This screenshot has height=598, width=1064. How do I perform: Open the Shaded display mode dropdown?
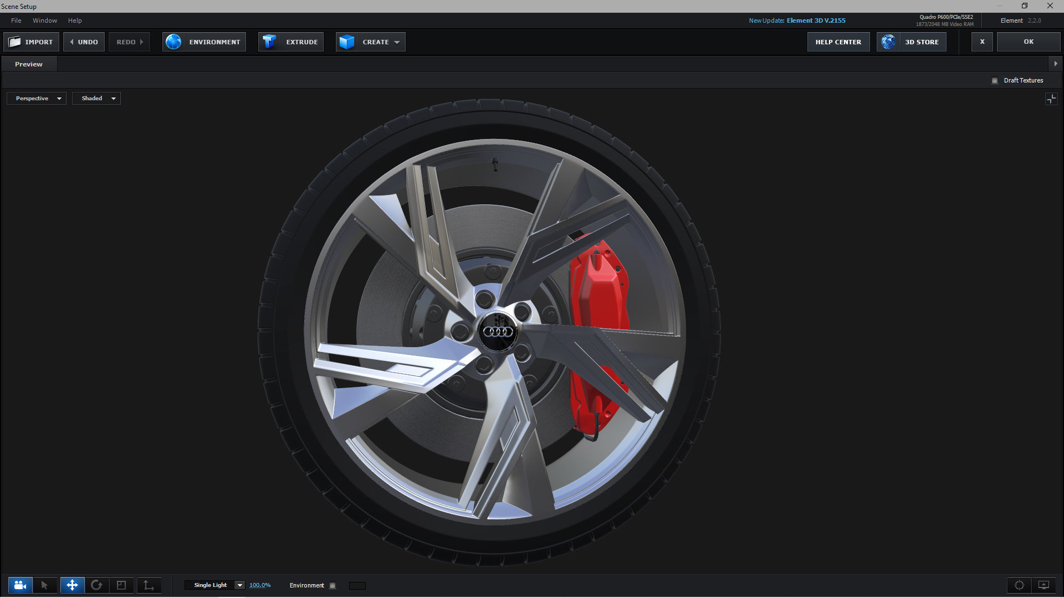coord(96,99)
